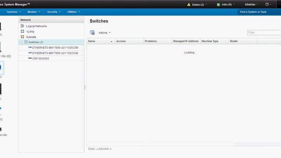Click the Find a System or Task field
The width and height of the screenshot is (281, 158).
click(x=259, y=12)
